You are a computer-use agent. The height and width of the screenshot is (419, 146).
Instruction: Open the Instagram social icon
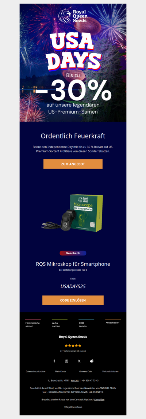pos(67,361)
